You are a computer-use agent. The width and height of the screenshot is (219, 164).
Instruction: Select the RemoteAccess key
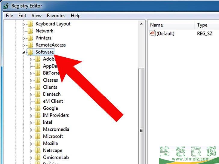click(x=51, y=45)
